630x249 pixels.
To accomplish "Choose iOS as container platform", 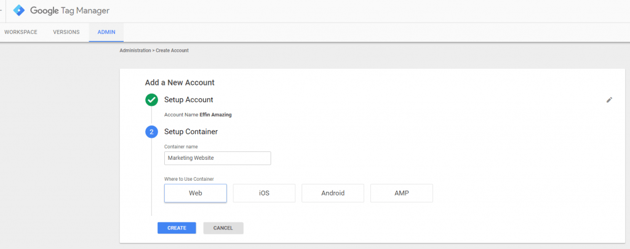I will tap(264, 193).
